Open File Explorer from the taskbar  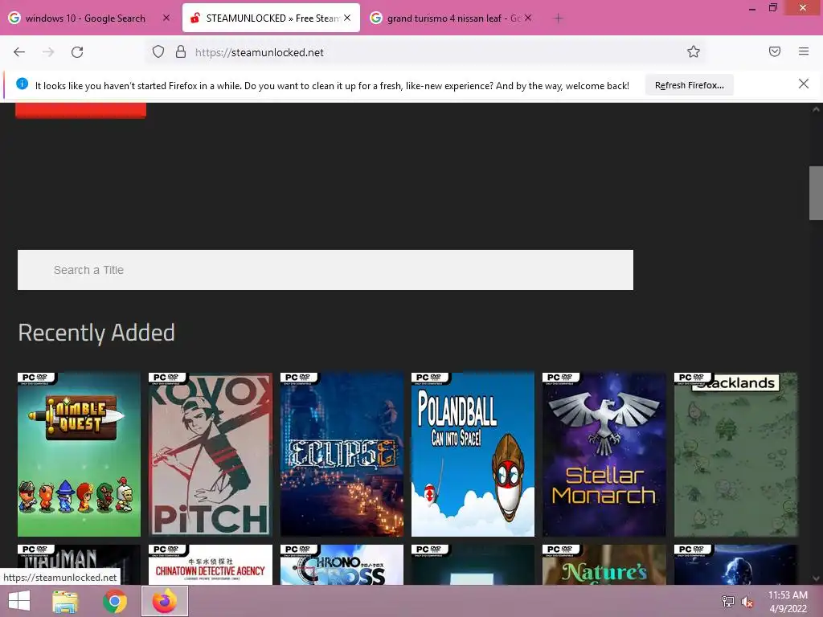(x=65, y=601)
